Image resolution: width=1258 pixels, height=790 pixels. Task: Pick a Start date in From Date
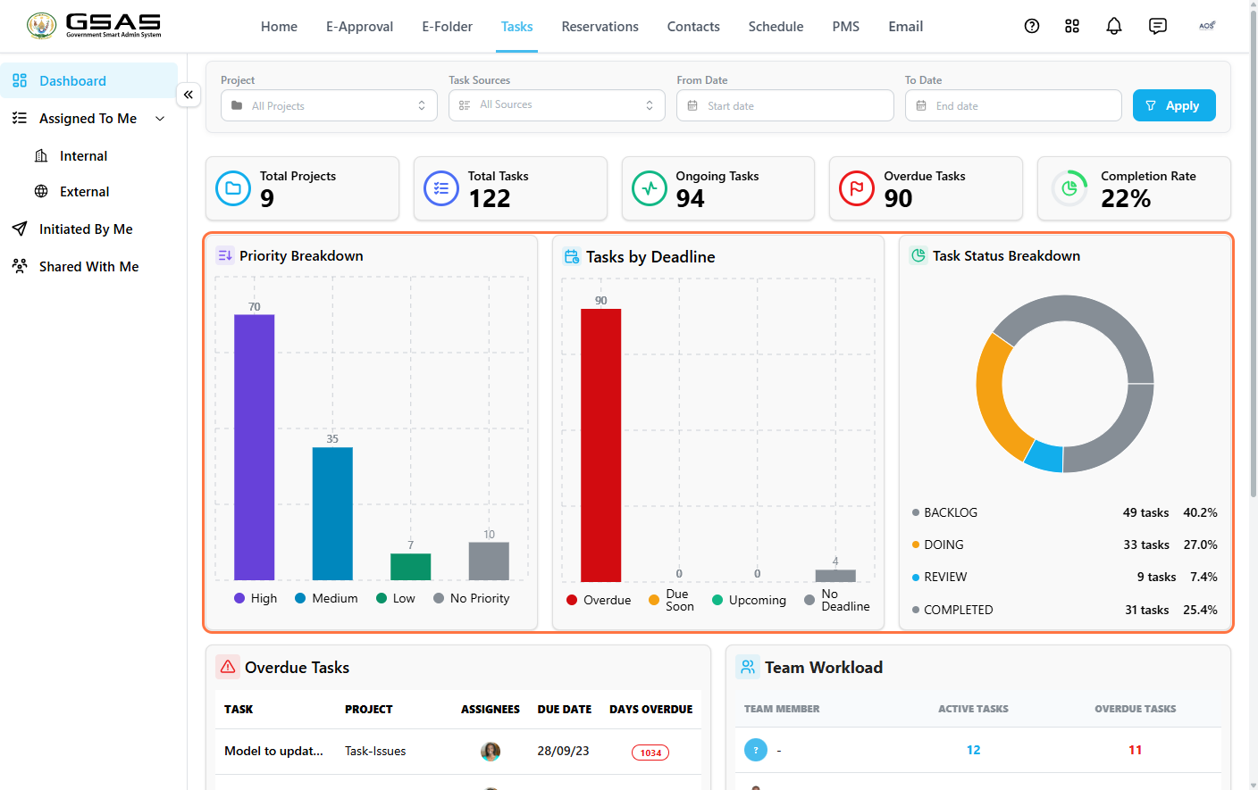click(785, 105)
